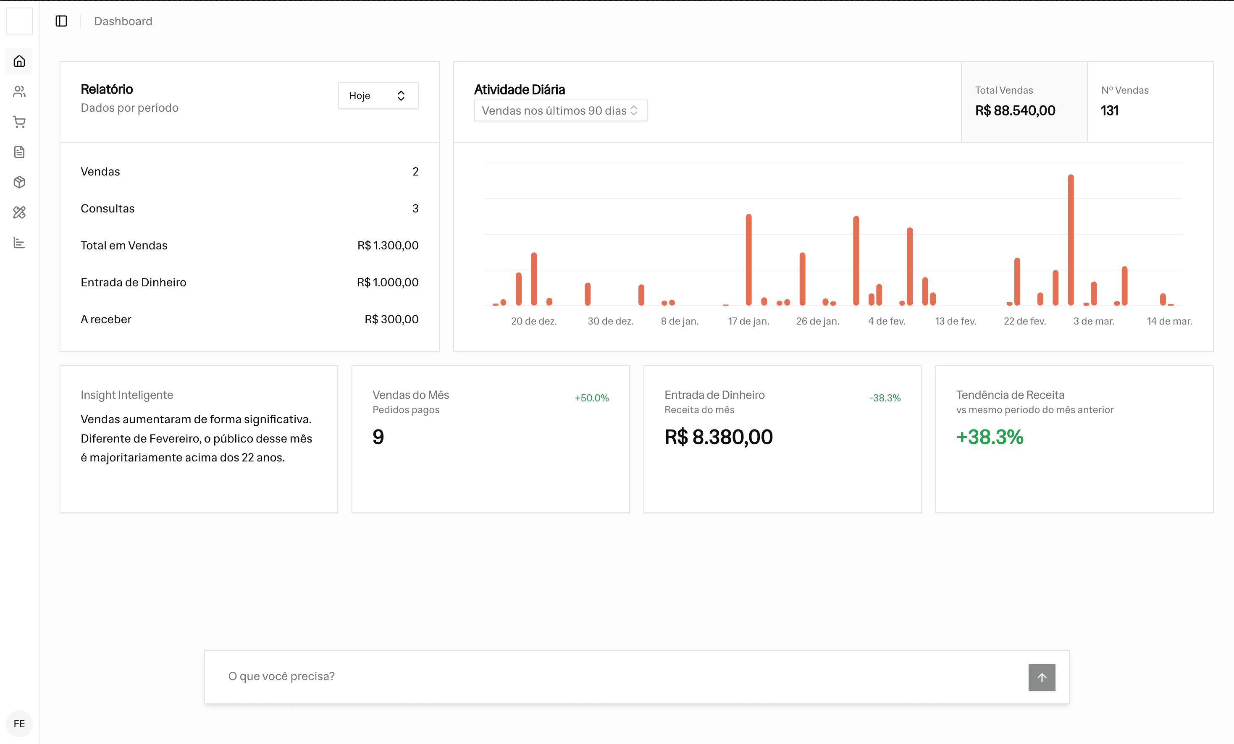The height and width of the screenshot is (744, 1234).
Task: Open the bar chart reports icon
Action: point(19,243)
